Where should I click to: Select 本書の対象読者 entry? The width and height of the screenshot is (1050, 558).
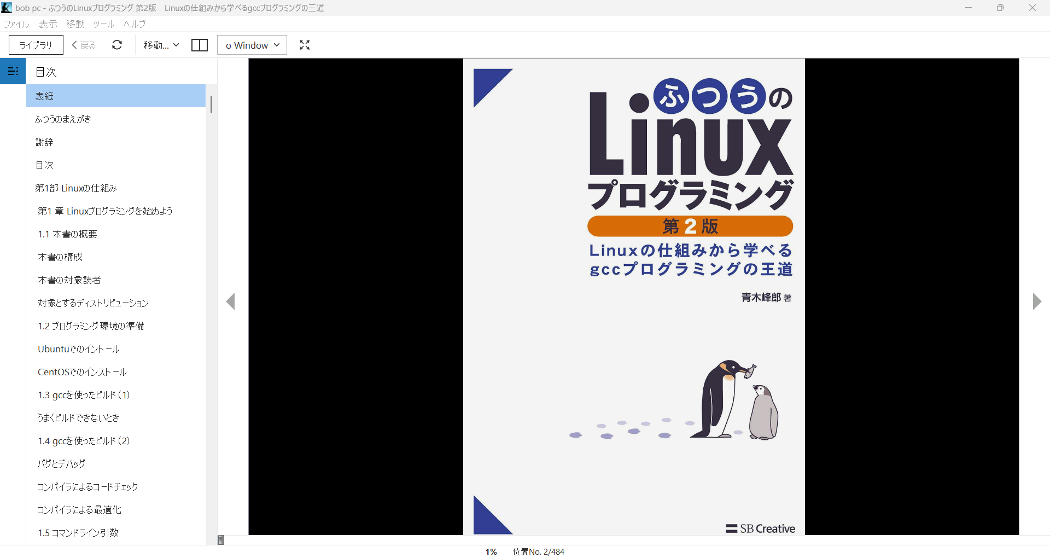[x=116, y=280]
